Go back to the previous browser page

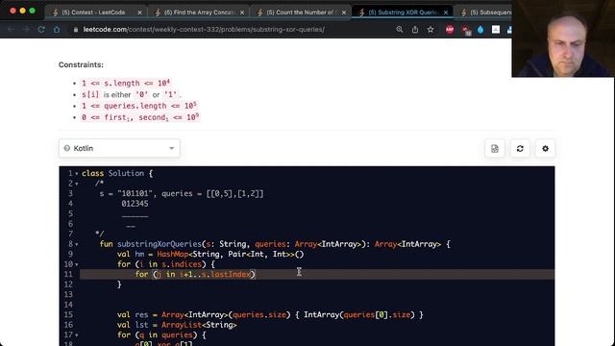coord(11,30)
